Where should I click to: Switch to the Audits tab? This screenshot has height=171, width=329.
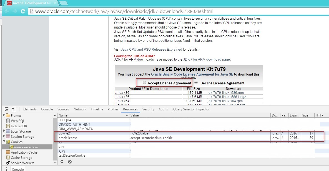pos(163,109)
